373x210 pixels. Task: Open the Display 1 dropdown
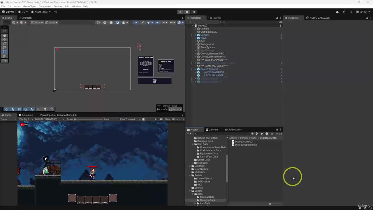[26, 119]
